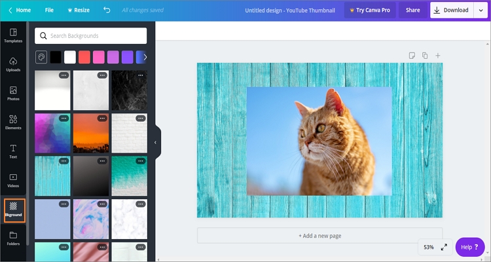Pick the light purple color swatch
The width and height of the screenshot is (491, 262).
pyautogui.click(x=113, y=57)
